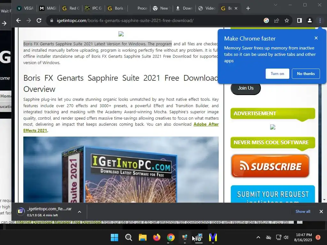Image resolution: width=327 pixels, height=245 pixels.
Task: Click the orange Subscribe button
Action: coord(270,166)
